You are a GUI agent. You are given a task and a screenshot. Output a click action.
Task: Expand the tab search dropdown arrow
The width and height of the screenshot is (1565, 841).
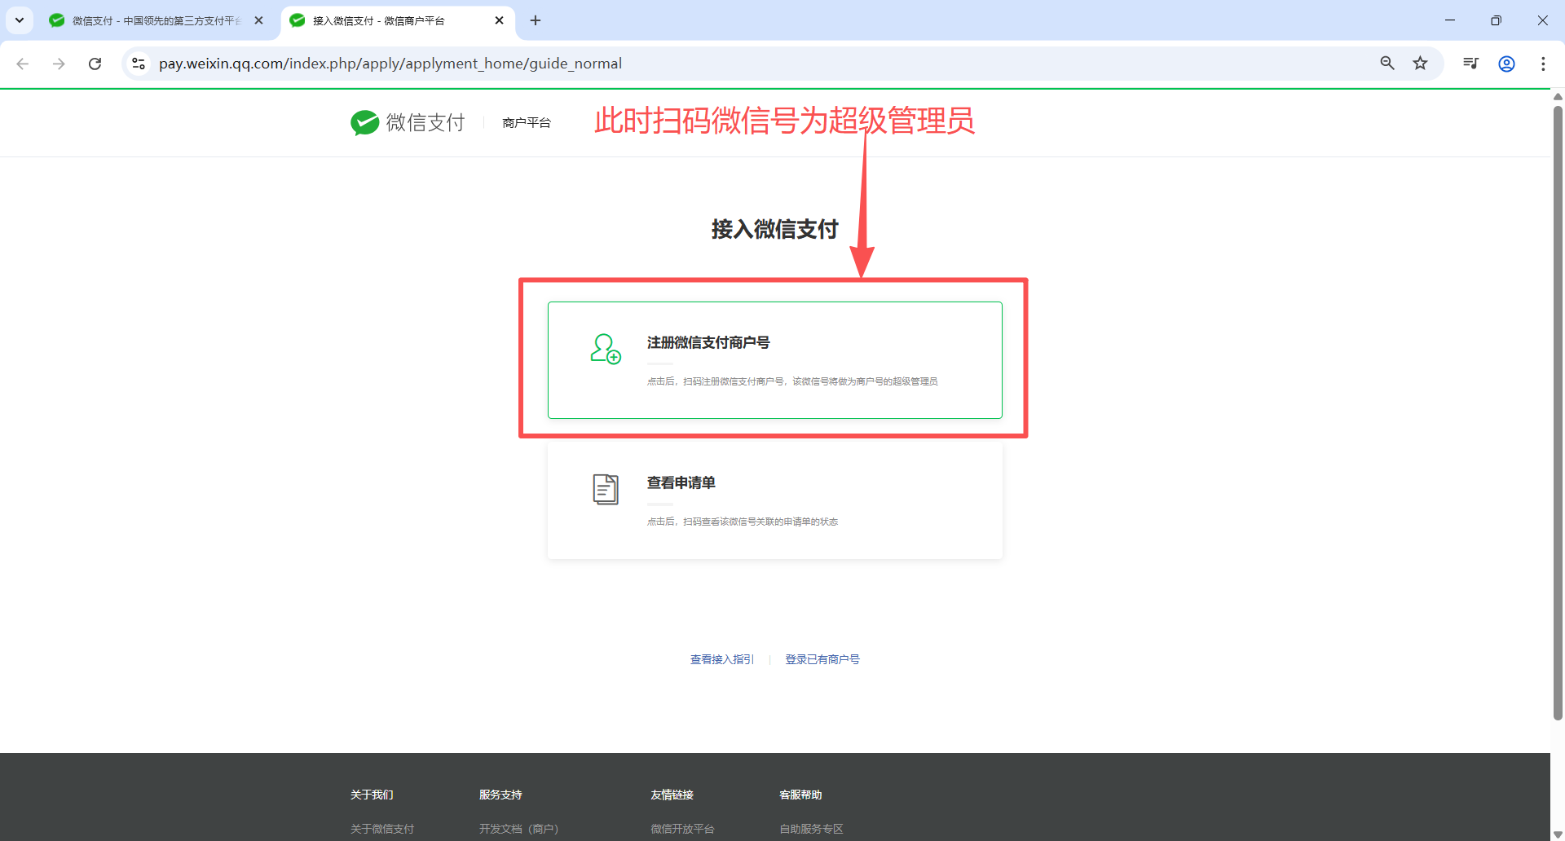(20, 20)
